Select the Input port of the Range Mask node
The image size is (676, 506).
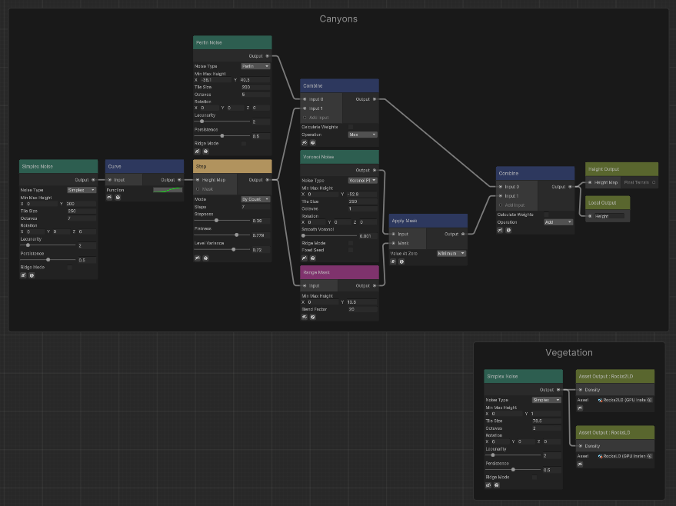tap(305, 285)
